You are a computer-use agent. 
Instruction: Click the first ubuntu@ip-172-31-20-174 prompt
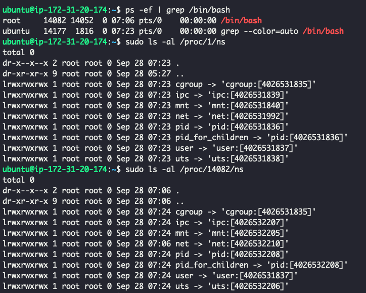coord(55,10)
